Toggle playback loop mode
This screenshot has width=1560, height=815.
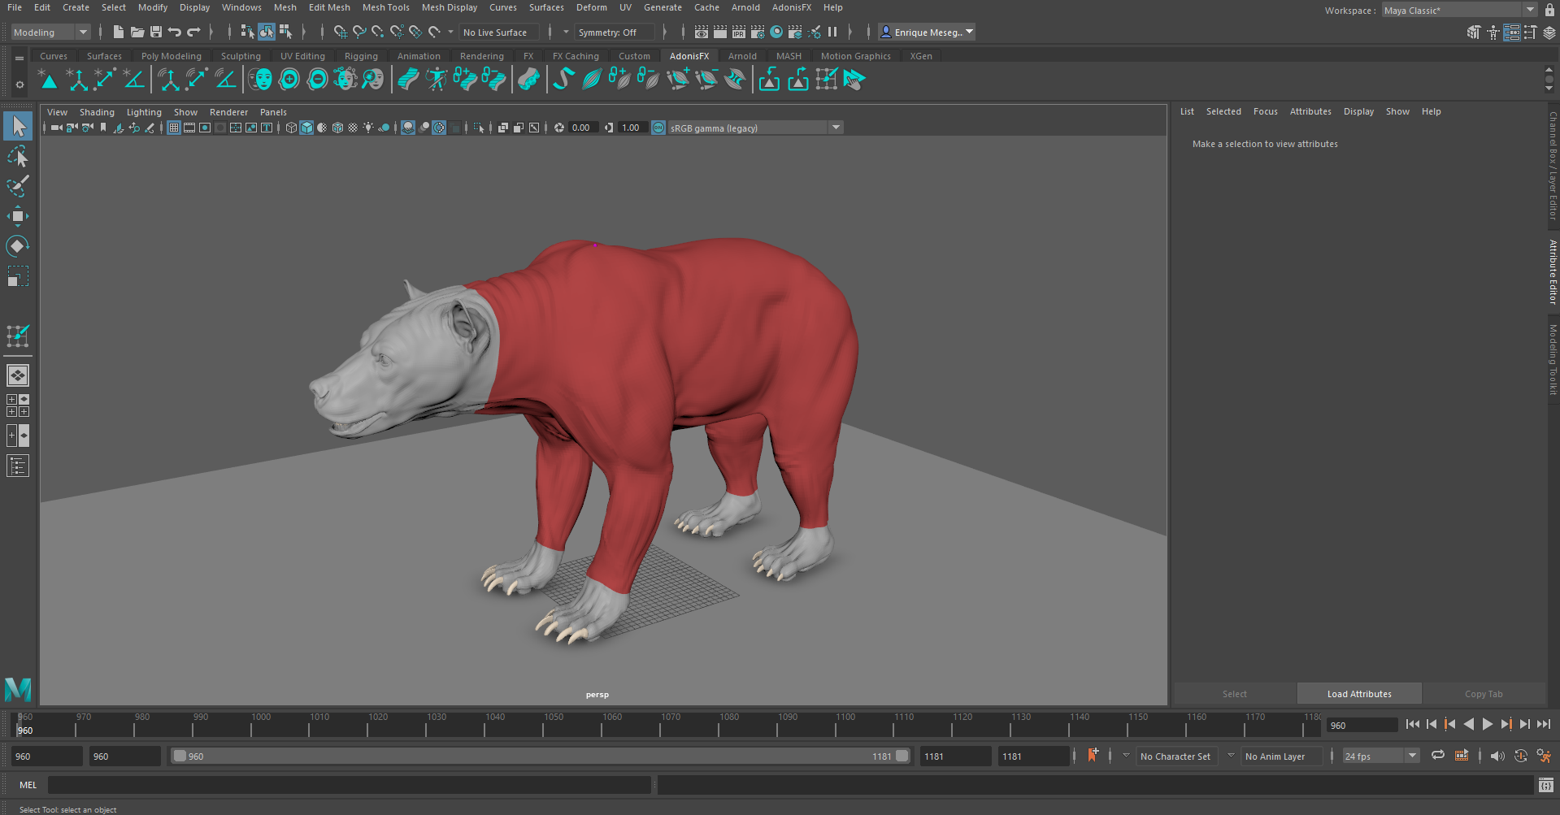(x=1437, y=756)
